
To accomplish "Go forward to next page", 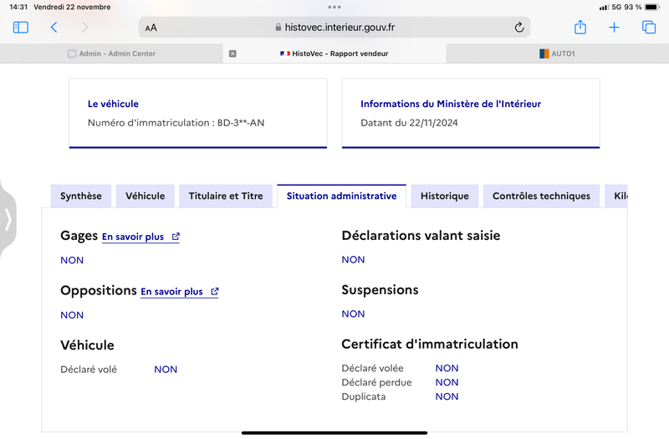I will click(x=84, y=28).
